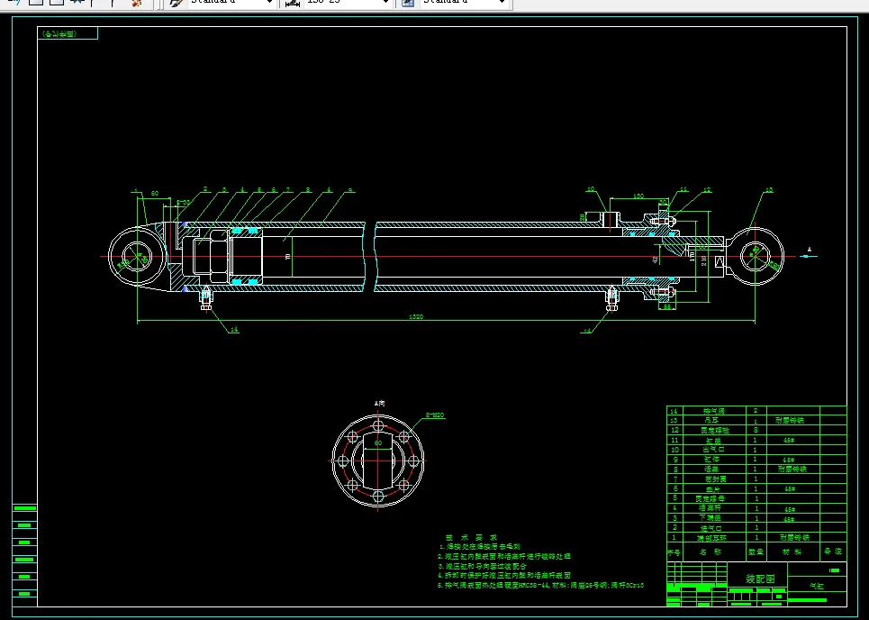Image resolution: width=869 pixels, height=620 pixels.
Task: Click the section view marker A at right
Action: point(809,251)
